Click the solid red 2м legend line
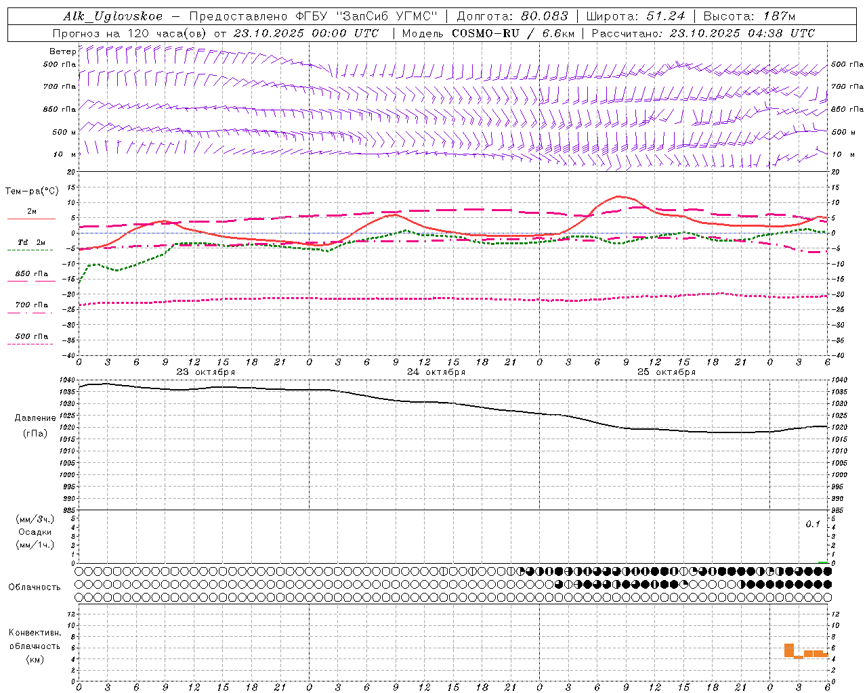The image size is (867, 693). [x=31, y=219]
